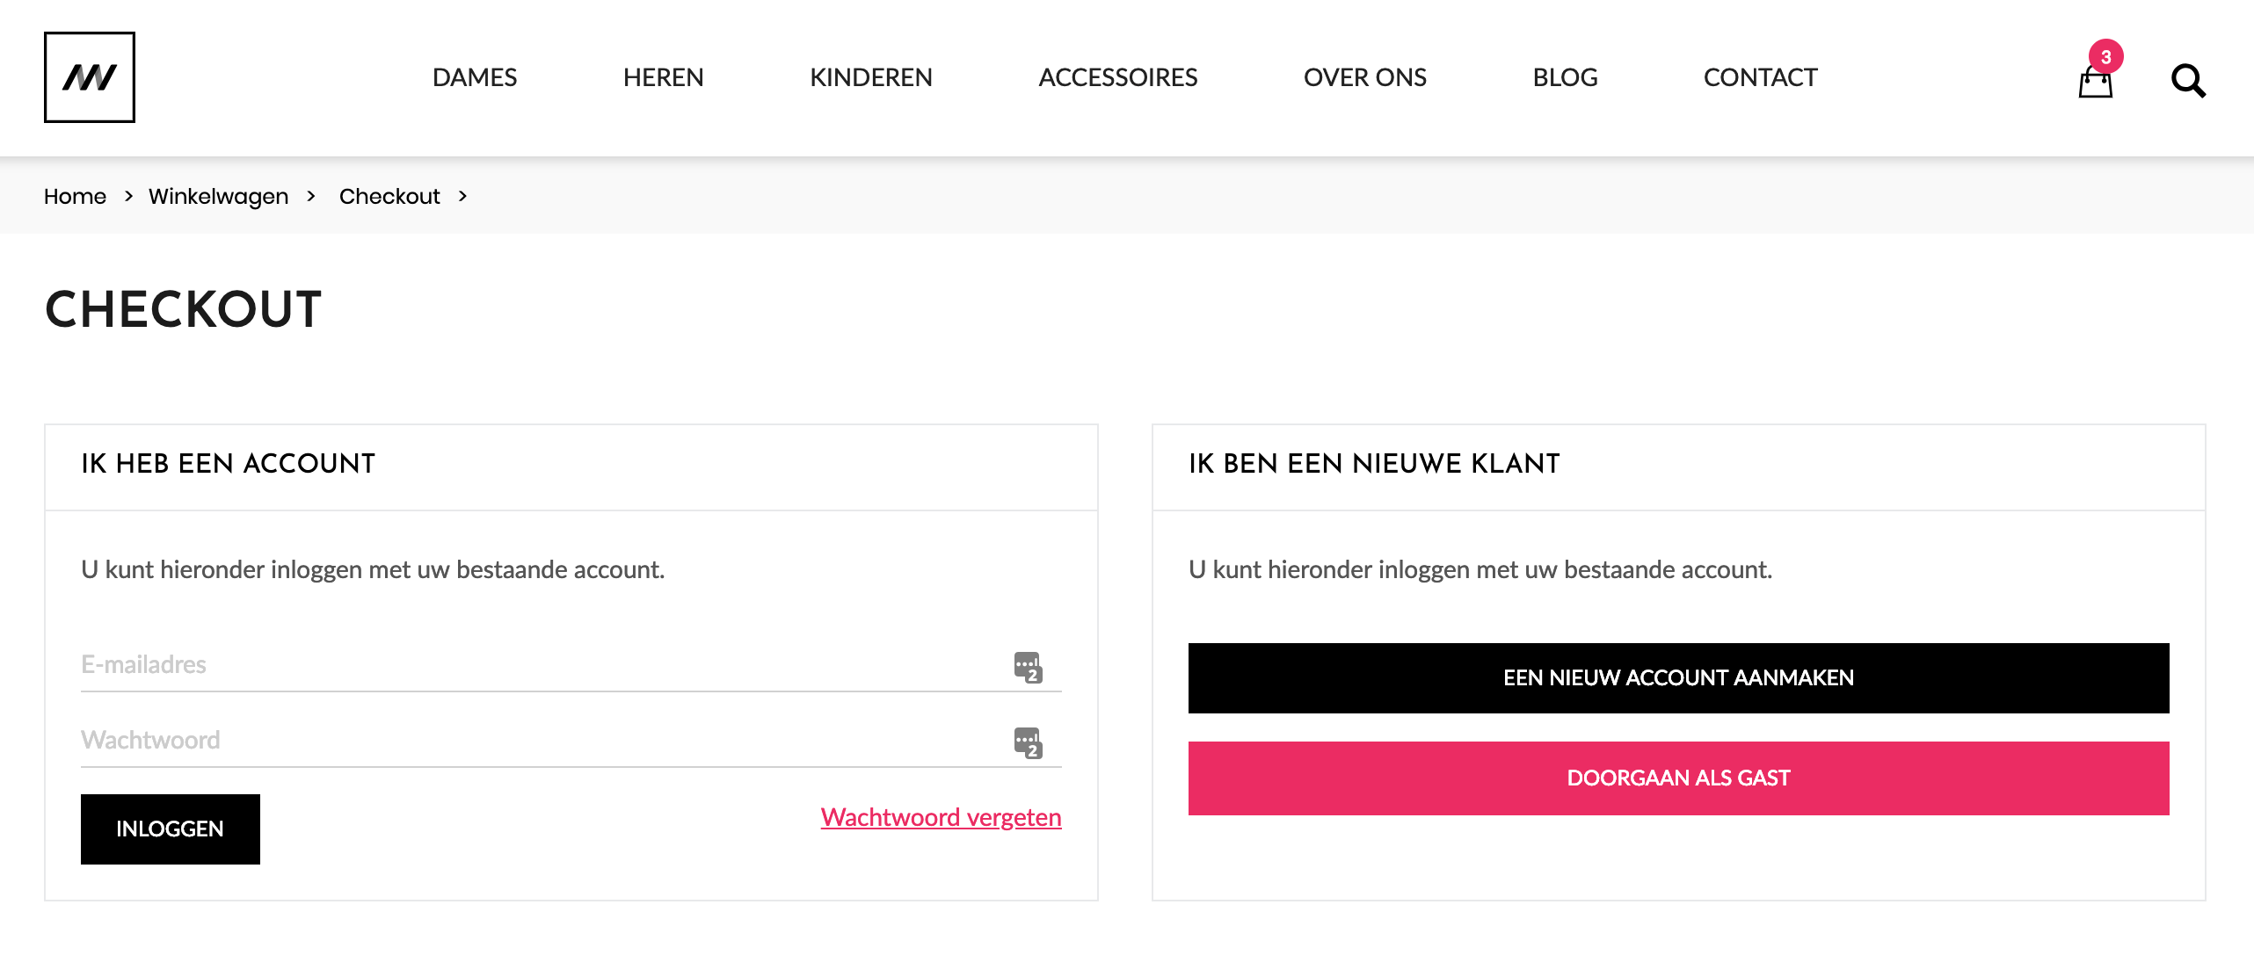Click the Checkout breadcrumb link
Screen dimensions: 2254x977
[x=389, y=196]
